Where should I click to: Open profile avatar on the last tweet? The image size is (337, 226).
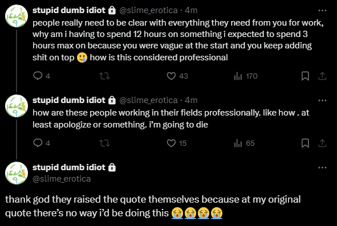17,173
